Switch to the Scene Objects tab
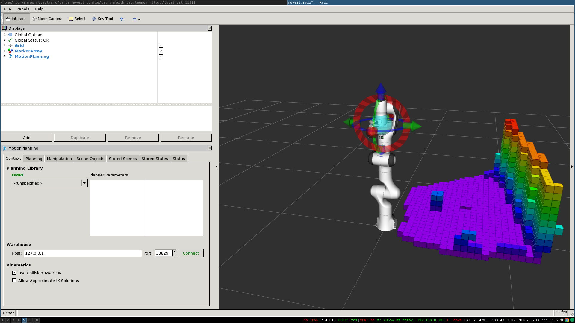575x323 pixels. [90, 159]
